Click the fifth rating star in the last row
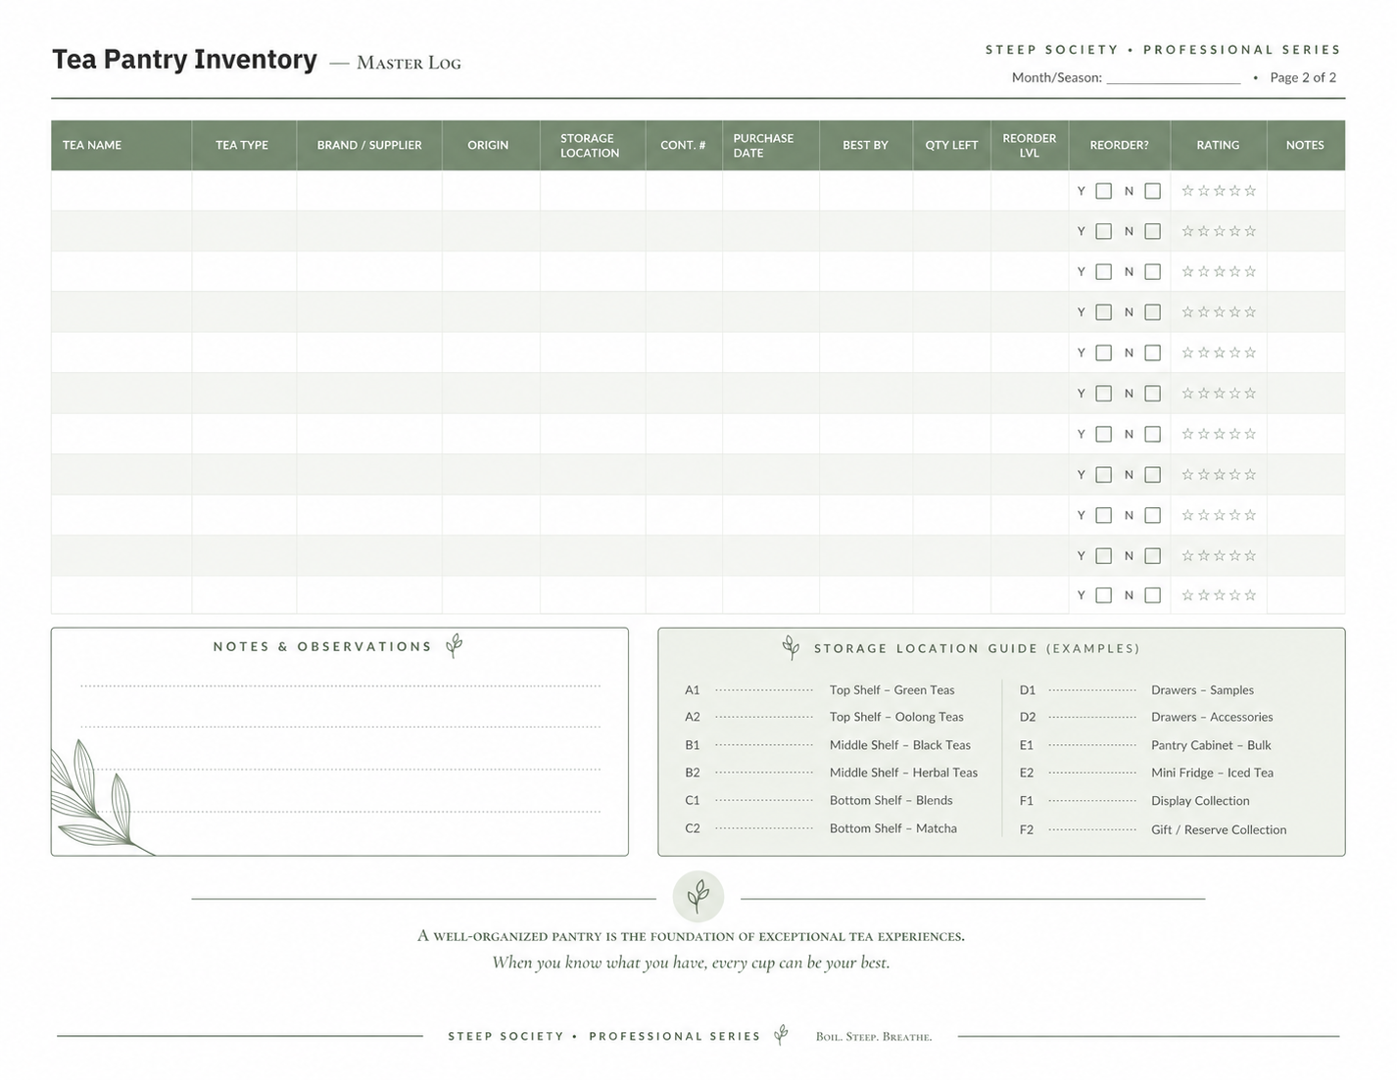1397x1080 pixels. [1250, 595]
